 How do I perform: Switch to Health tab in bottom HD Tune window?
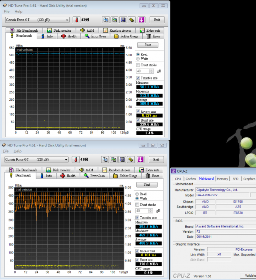[68, 176]
